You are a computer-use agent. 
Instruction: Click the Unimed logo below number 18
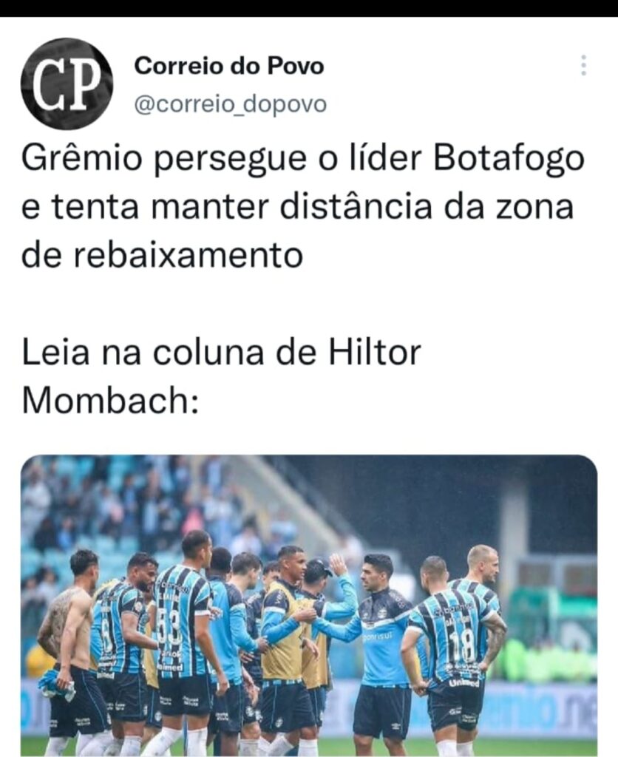(x=463, y=682)
